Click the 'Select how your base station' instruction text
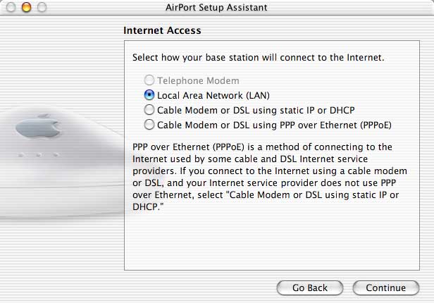 tap(259, 58)
